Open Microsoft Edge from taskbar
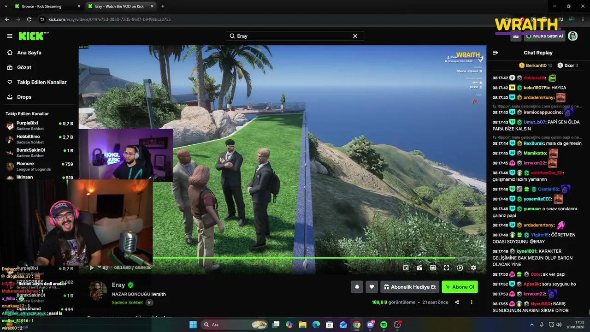 tap(316, 325)
